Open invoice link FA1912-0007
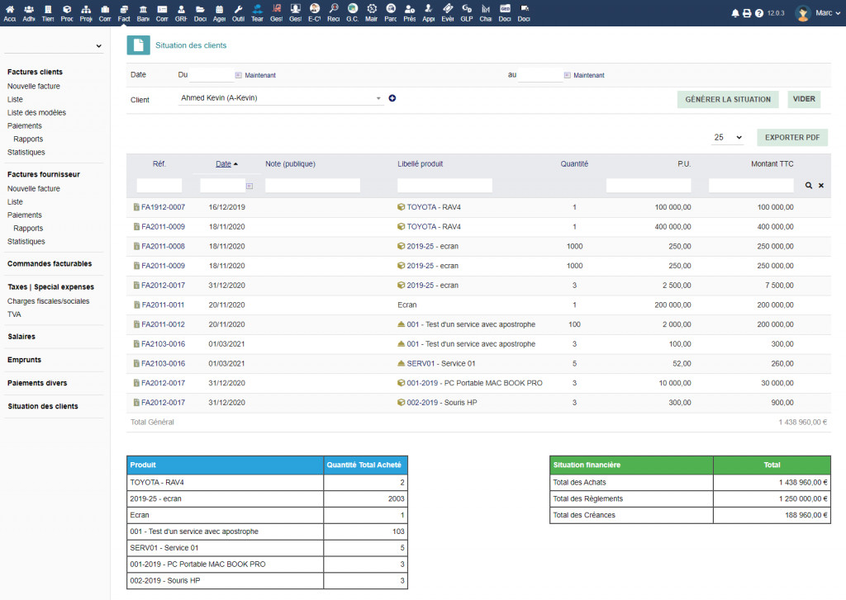Screen dimensions: 846x600 163,207
